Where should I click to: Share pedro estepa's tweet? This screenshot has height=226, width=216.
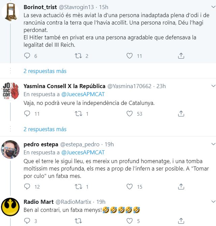181,187
